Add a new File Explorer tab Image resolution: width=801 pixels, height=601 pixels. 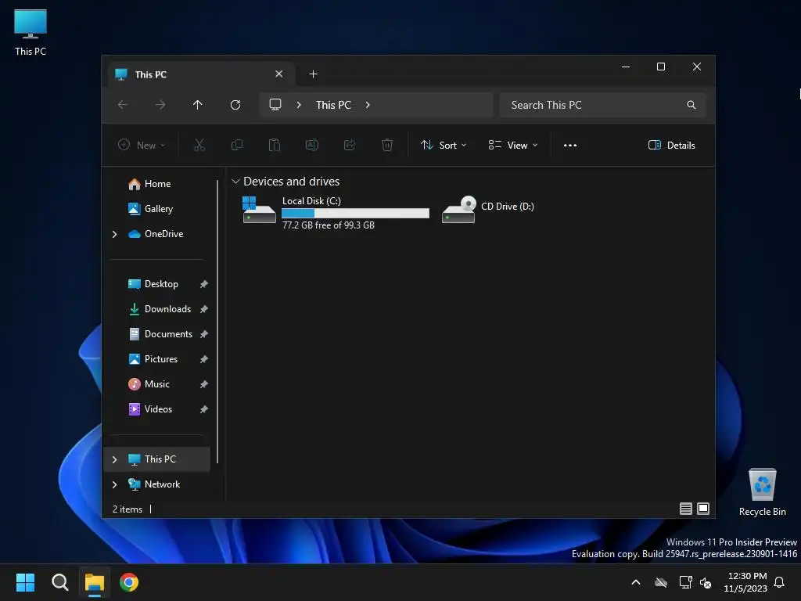point(313,74)
